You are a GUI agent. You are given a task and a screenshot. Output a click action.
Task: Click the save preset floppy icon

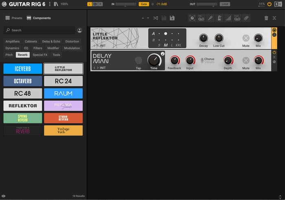coord(164,18)
